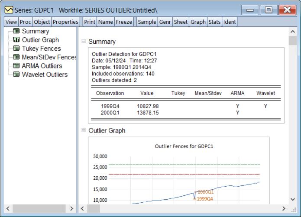The height and width of the screenshot is (217, 301).
Task: Click the series icon in title bar
Action: pyautogui.click(x=7, y=9)
